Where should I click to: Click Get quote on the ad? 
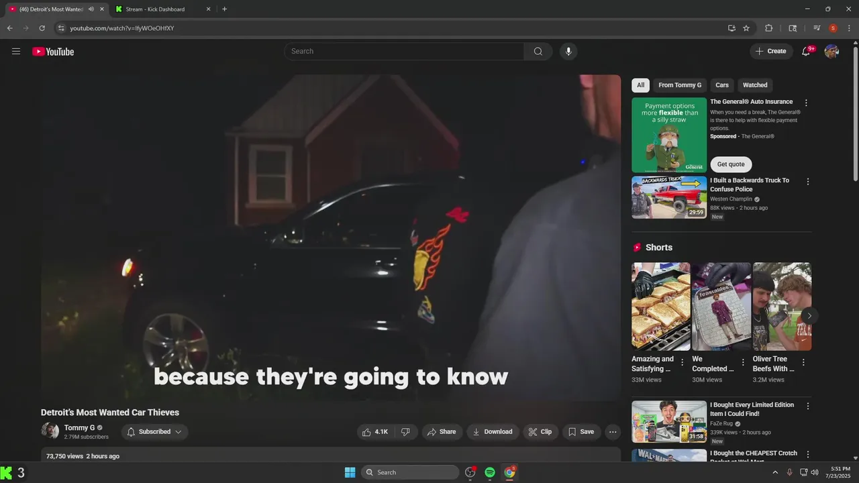731,164
